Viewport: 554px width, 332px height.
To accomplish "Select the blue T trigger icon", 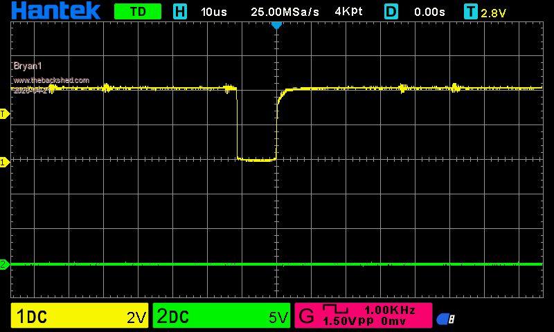I will tap(471, 12).
